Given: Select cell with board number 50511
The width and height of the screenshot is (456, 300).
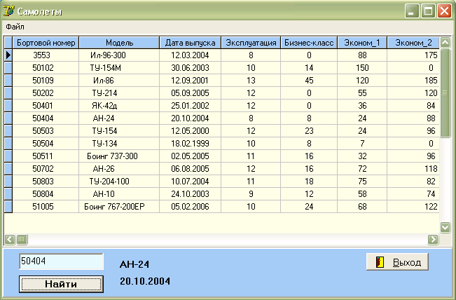Looking at the screenshot, I should [46, 156].
